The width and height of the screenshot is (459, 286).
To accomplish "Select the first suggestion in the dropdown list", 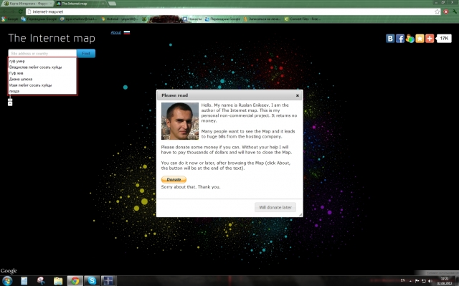I will pos(42,61).
